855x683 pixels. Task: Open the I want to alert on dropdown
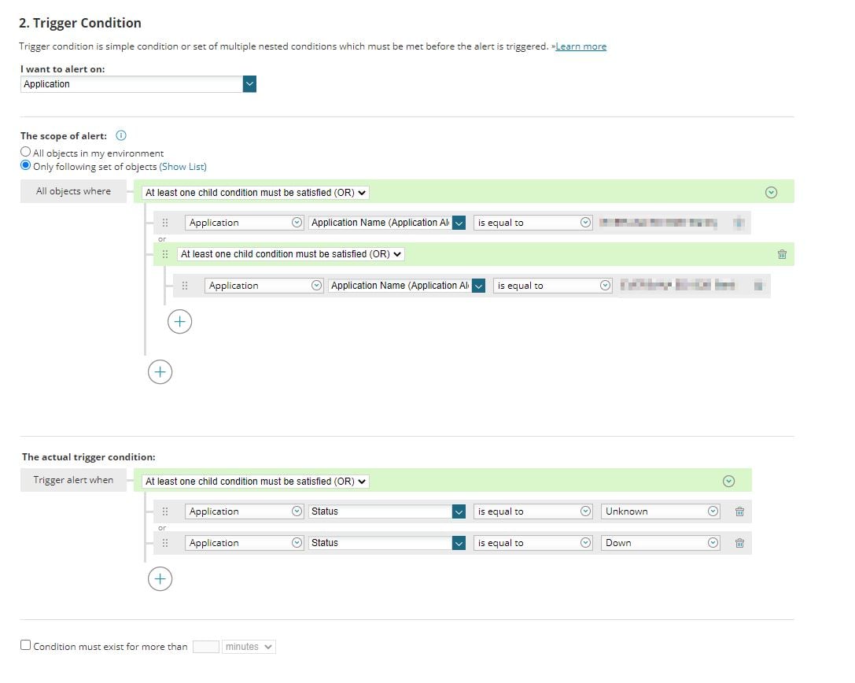point(249,84)
